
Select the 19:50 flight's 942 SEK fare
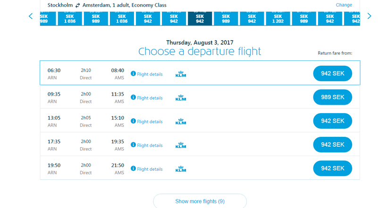pos(332,168)
